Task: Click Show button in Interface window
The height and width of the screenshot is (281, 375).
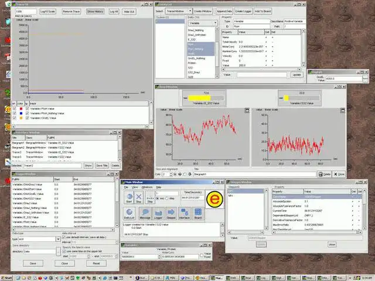Action: [x=88, y=165]
